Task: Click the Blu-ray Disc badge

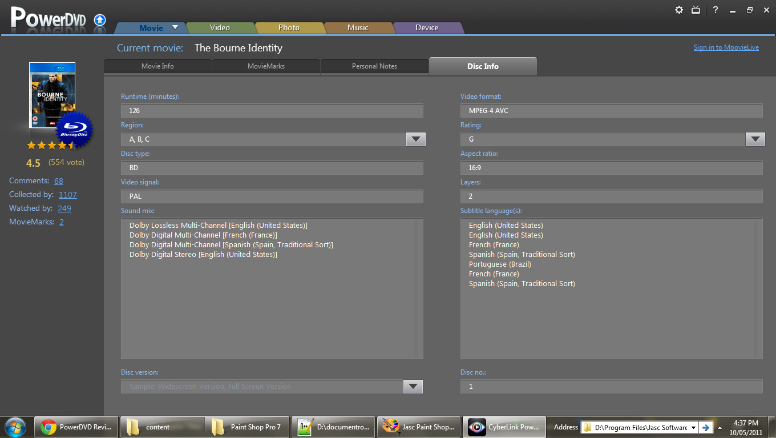Action: point(74,128)
